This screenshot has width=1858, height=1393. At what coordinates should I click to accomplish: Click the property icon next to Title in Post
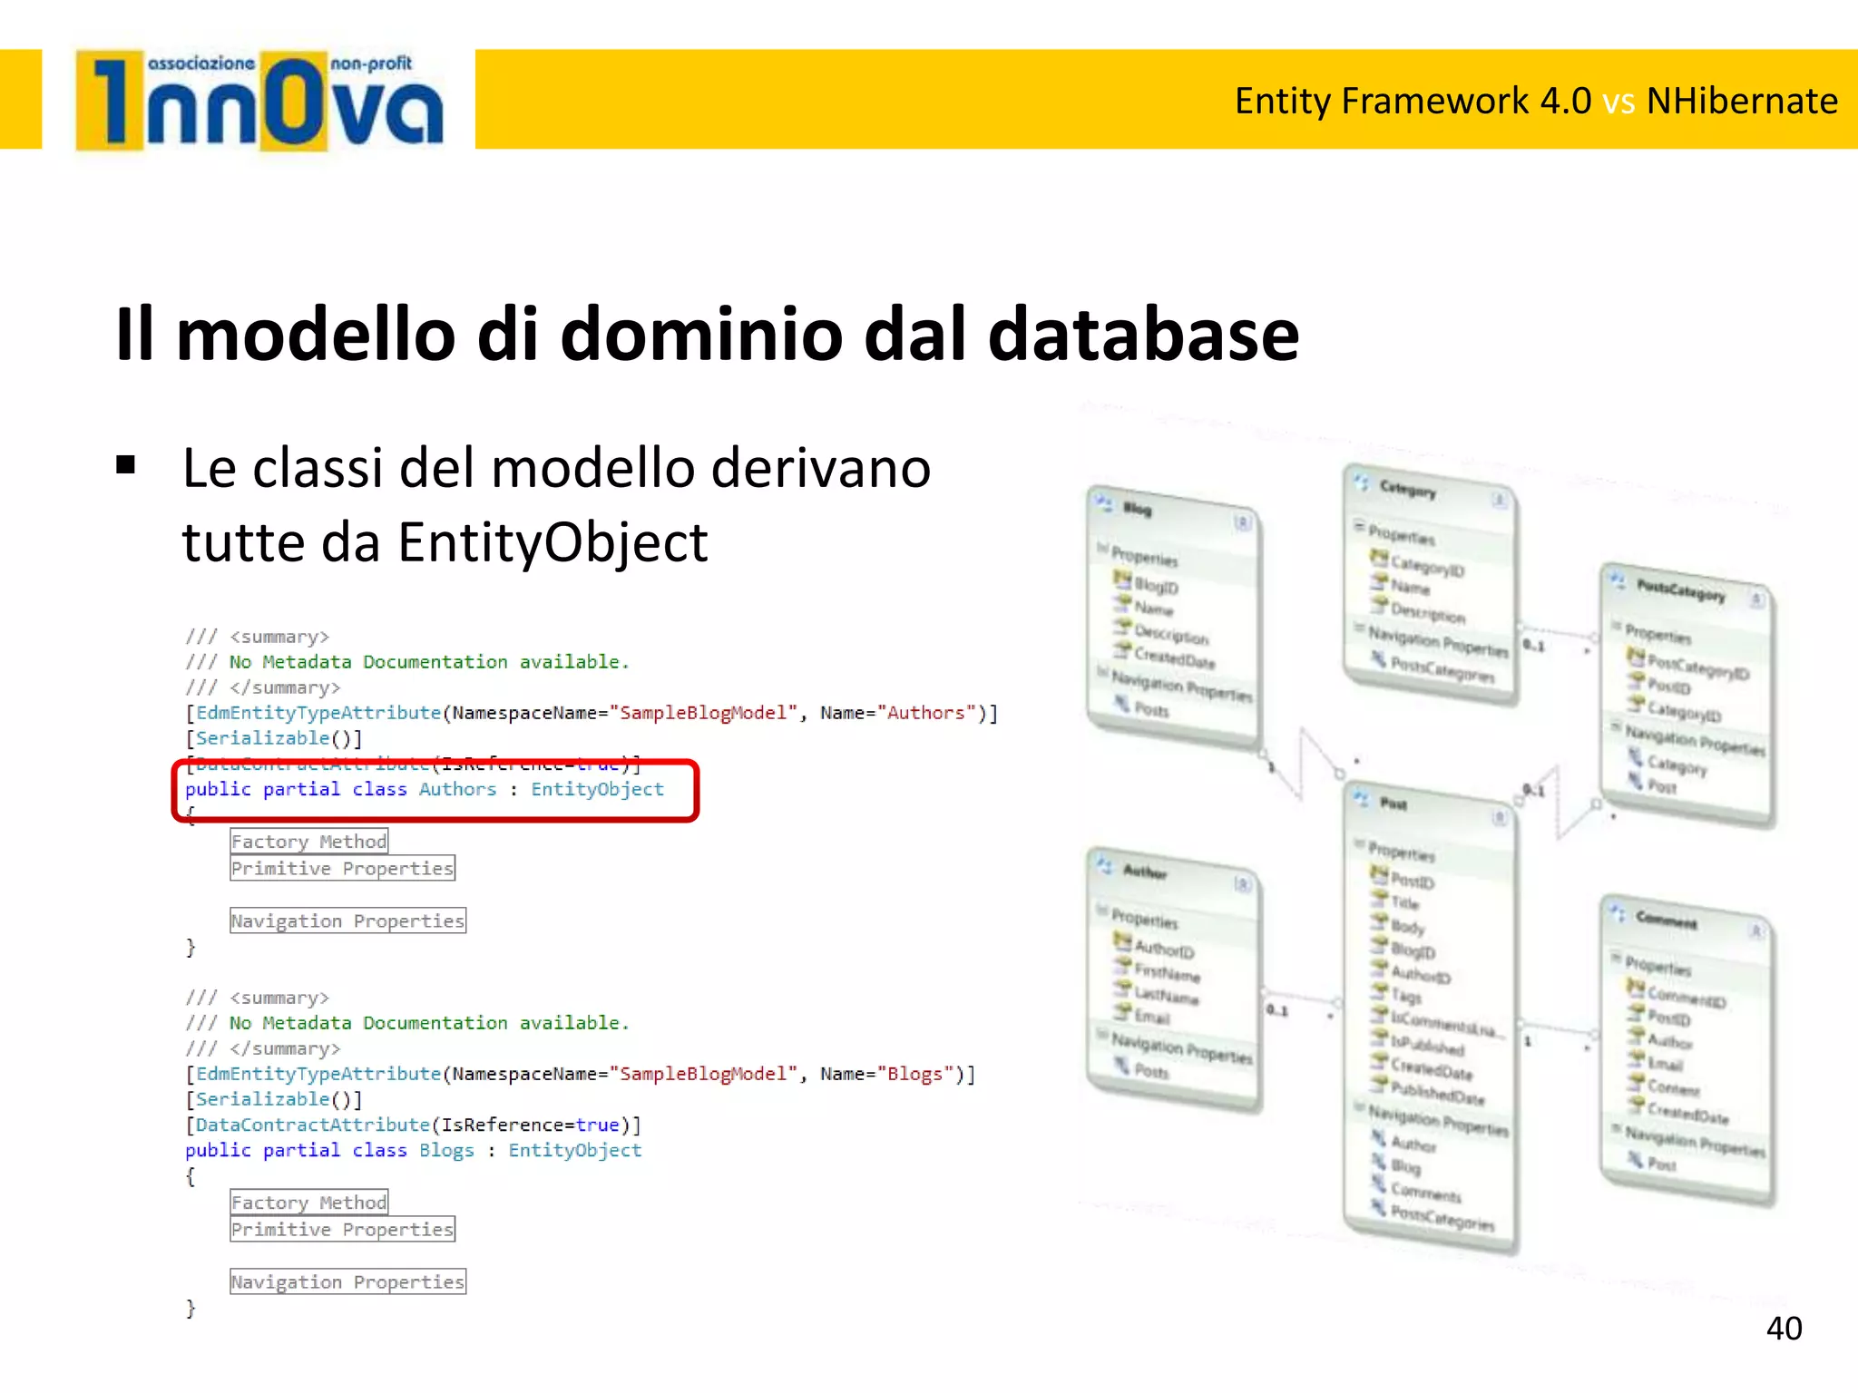1379,898
